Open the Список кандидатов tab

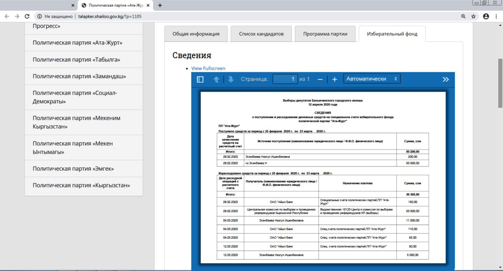pos(261,34)
